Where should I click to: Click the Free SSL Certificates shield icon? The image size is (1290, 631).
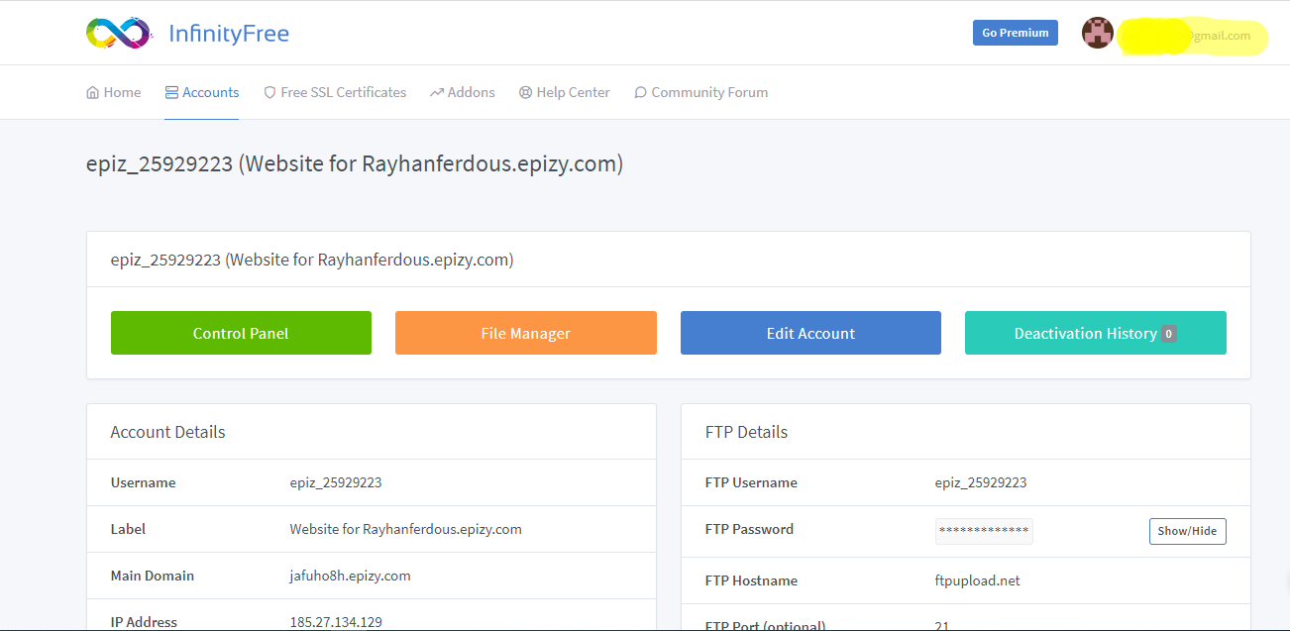(x=269, y=92)
